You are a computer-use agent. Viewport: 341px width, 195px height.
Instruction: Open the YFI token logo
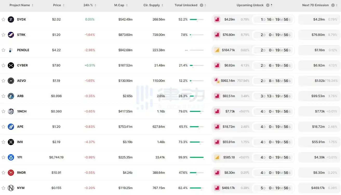coord(11,157)
